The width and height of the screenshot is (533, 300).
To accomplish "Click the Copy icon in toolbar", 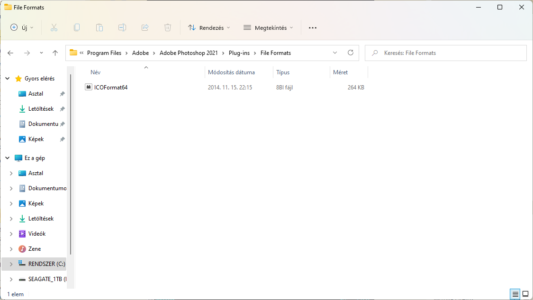I will coord(77,27).
